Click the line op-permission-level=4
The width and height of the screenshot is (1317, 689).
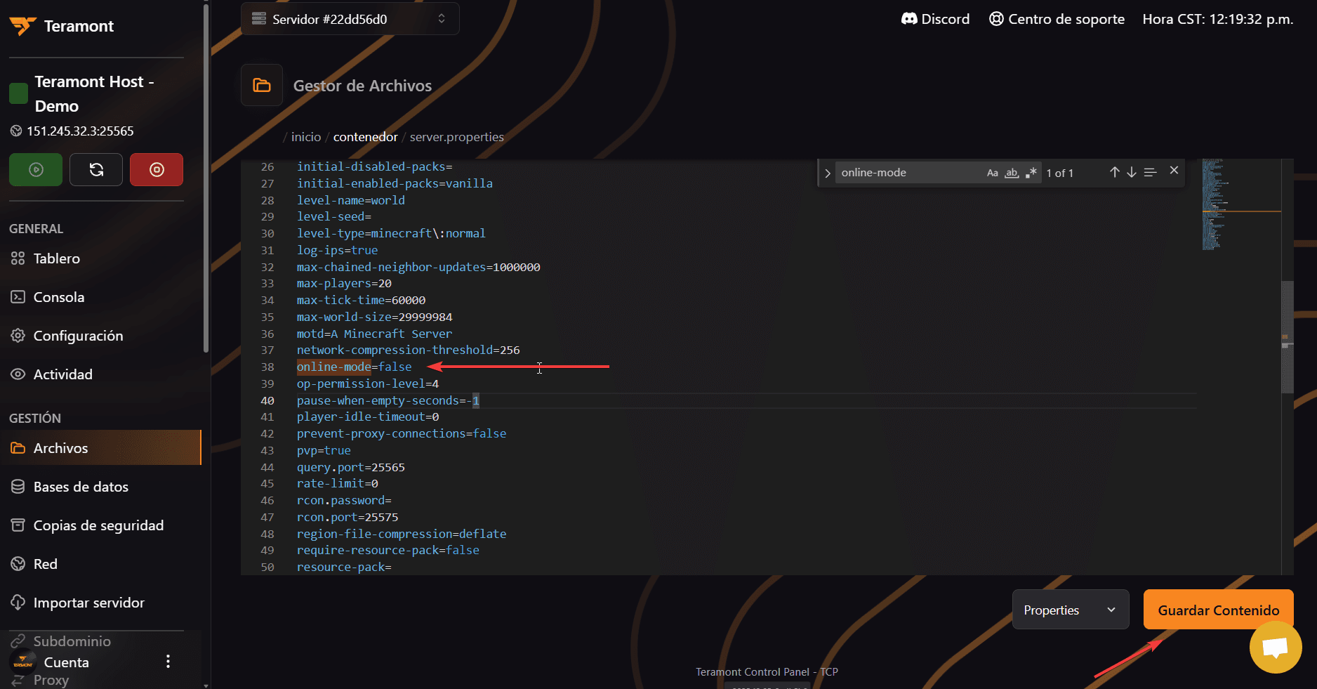coord(368,383)
